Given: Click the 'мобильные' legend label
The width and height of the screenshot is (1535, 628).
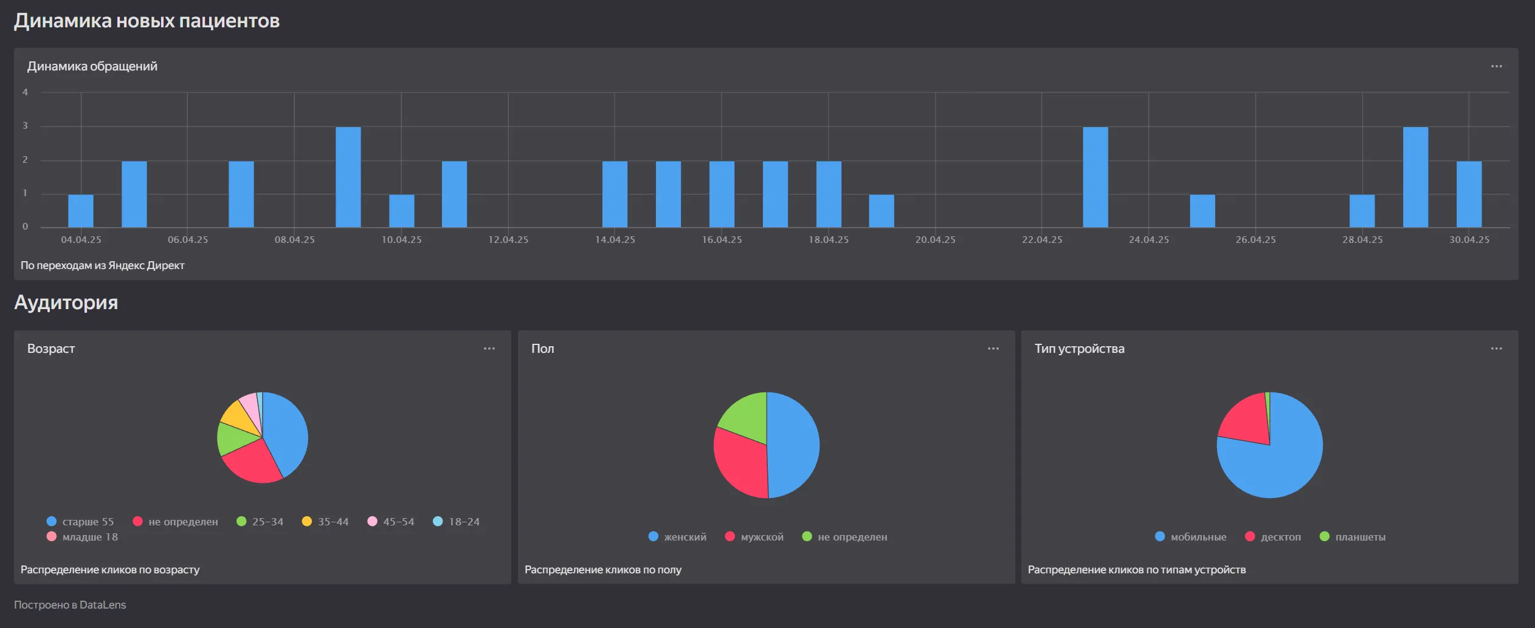Looking at the screenshot, I should [1198, 537].
